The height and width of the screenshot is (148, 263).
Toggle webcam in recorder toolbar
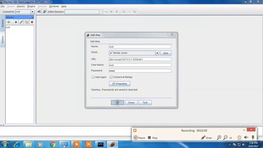click(x=239, y=138)
